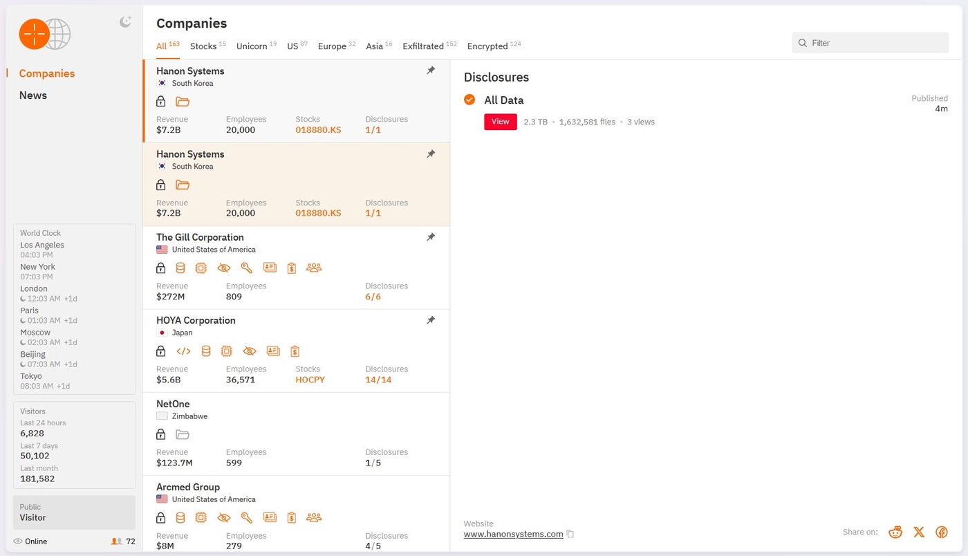Share on Reddit icon

(895, 532)
